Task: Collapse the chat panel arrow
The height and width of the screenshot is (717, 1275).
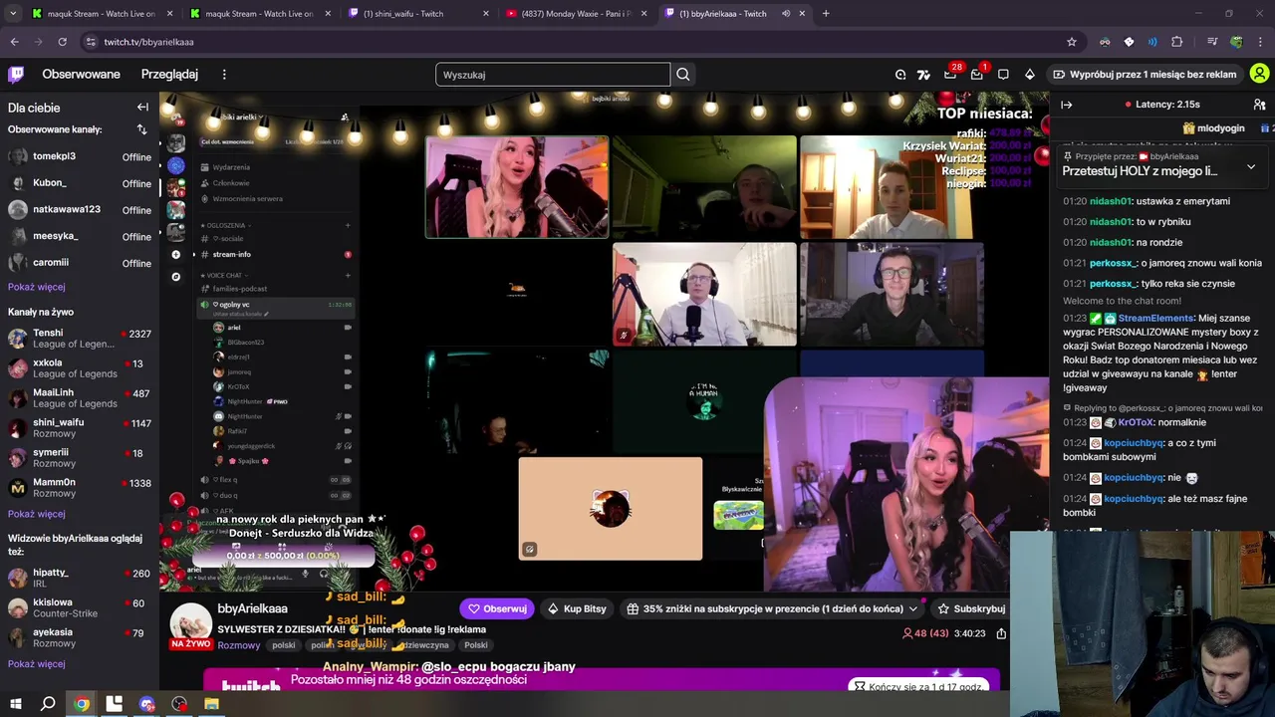Action: pos(1067,105)
